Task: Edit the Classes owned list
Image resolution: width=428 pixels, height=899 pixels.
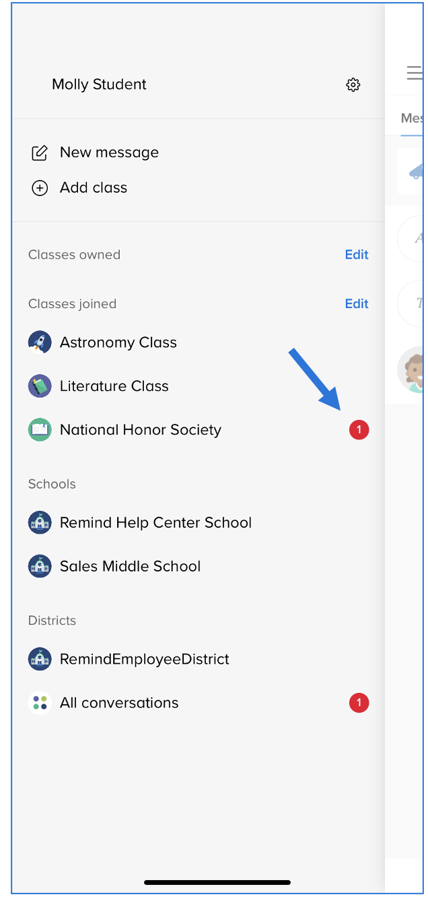Action: (357, 255)
